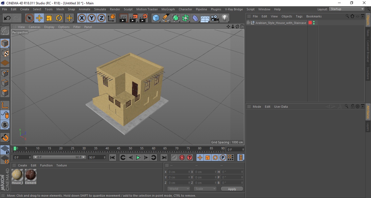
Task: Open Edit Render Settings
Action: (x=143, y=18)
